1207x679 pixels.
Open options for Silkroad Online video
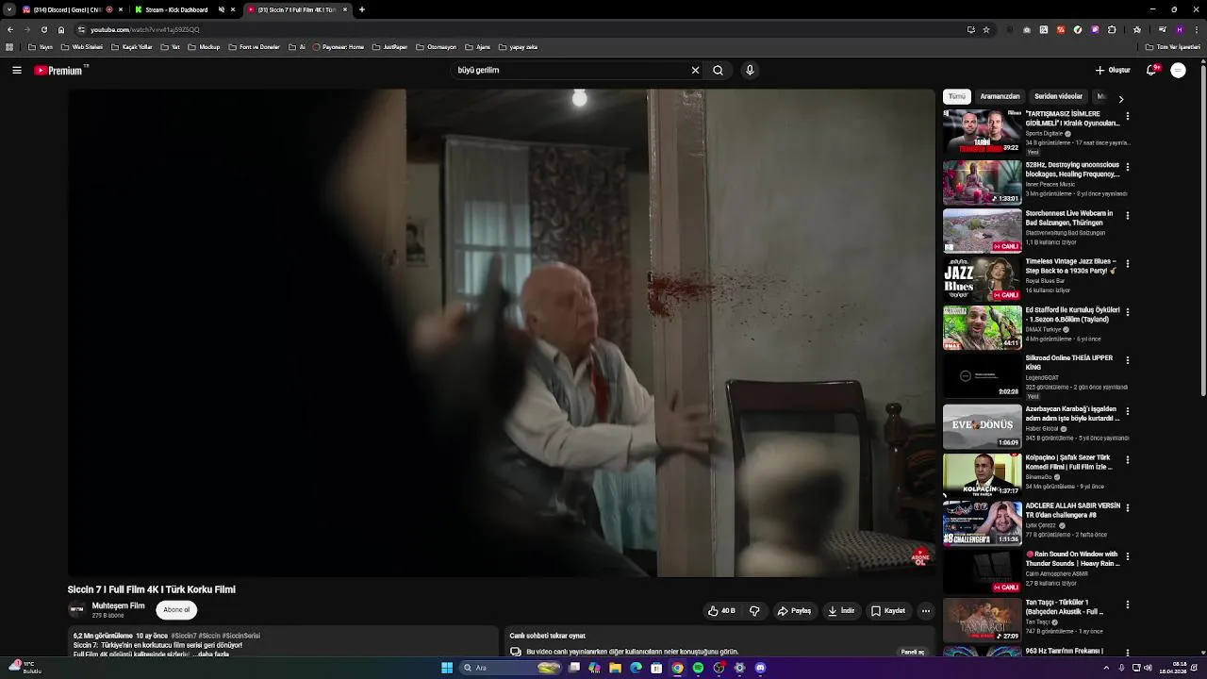pos(1128,359)
